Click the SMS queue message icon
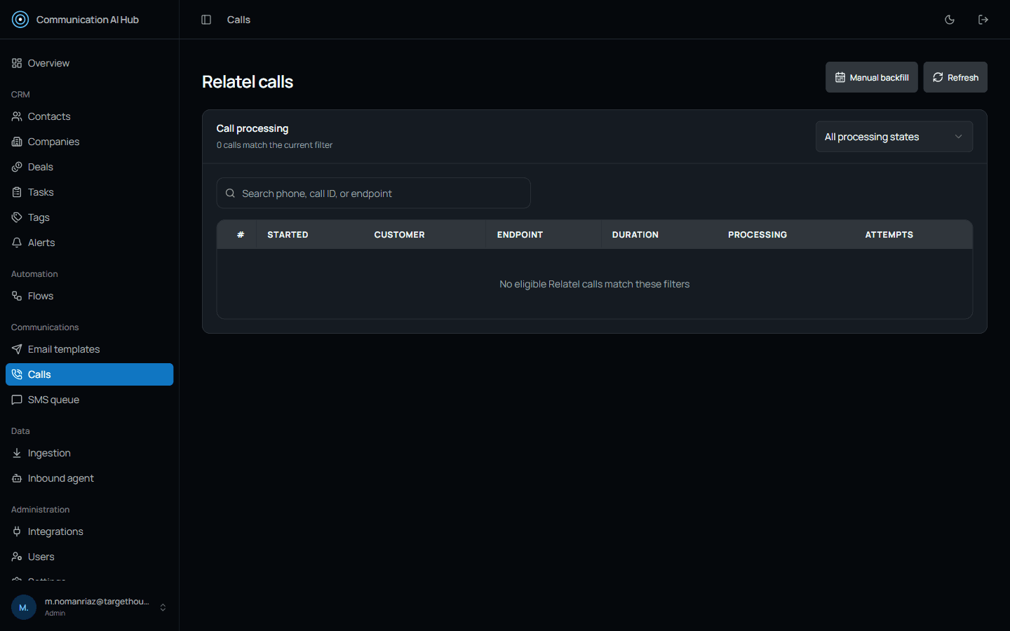Viewport: 1010px width, 631px height. tap(17, 400)
